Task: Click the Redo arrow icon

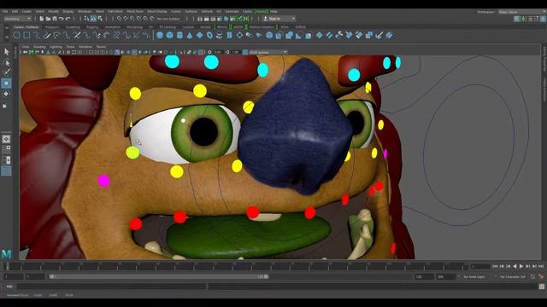Action: pyautogui.click(x=68, y=19)
